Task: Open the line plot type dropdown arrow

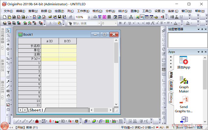Action: pos(20,121)
